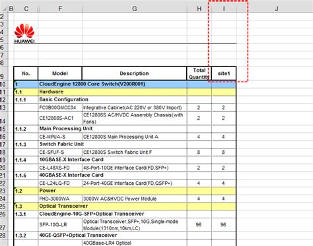This screenshot has height=246, width=313.
Task: Select the 'Switch Fabric Unit' cell
Action: tap(112, 144)
